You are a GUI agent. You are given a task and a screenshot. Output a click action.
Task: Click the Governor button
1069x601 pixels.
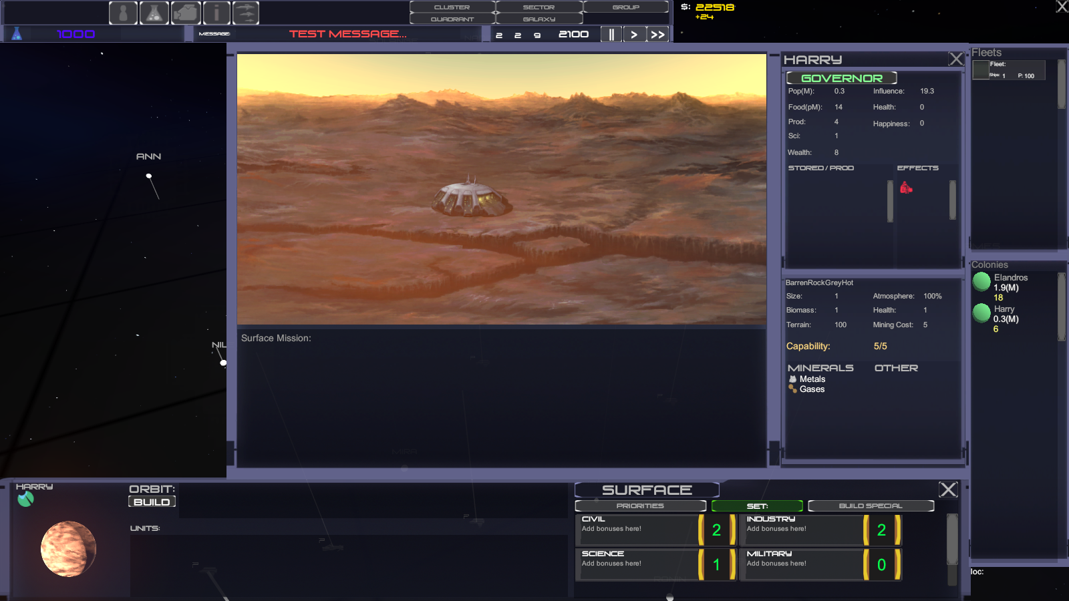842,78
